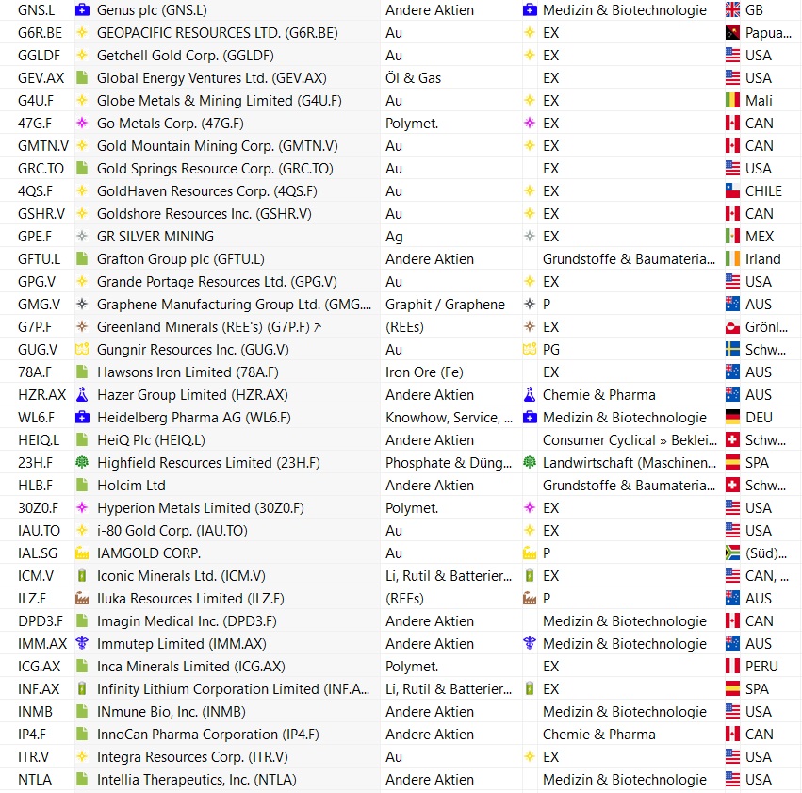The height and width of the screenshot is (793, 802).
Task: Click the medical kit icon beside Genus plc
Action: (82, 9)
